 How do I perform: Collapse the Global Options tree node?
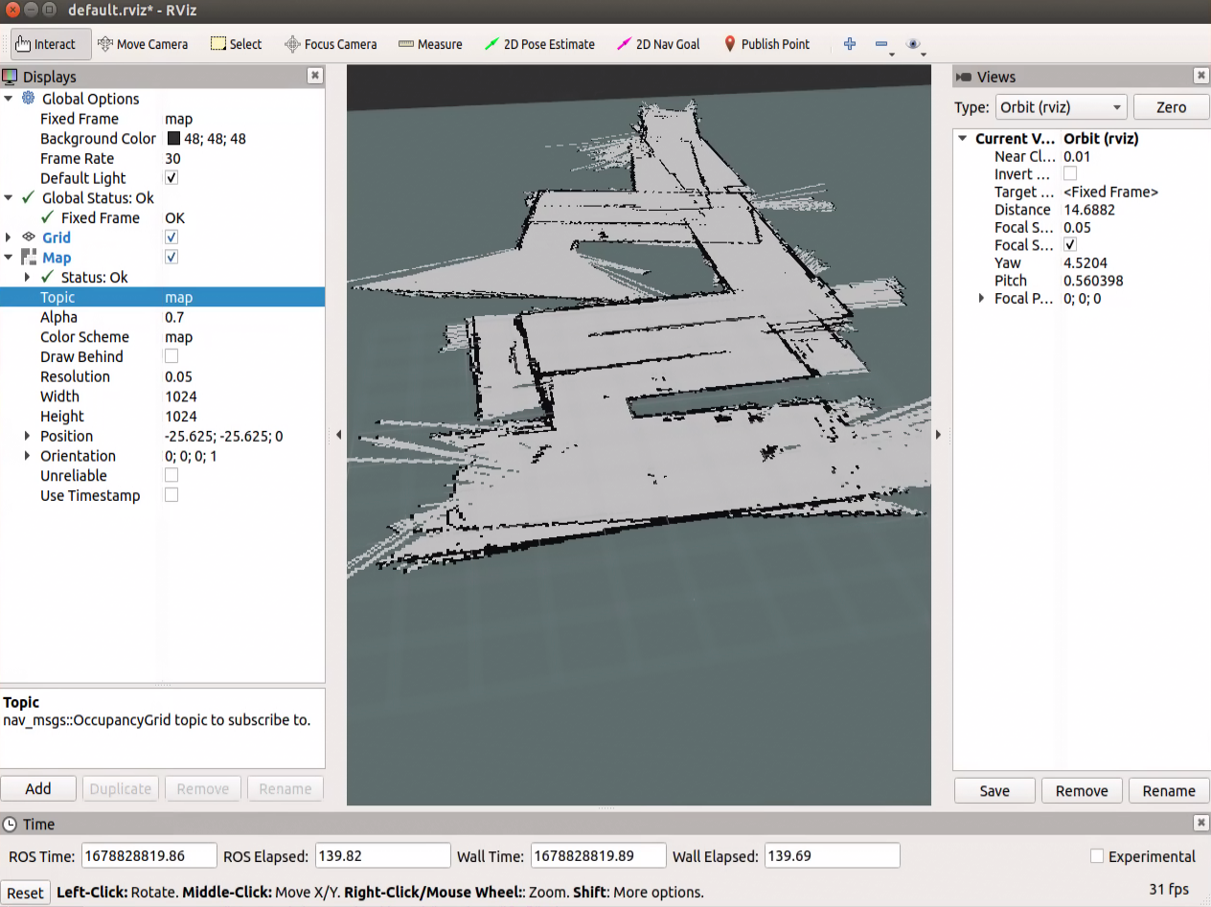(x=10, y=99)
